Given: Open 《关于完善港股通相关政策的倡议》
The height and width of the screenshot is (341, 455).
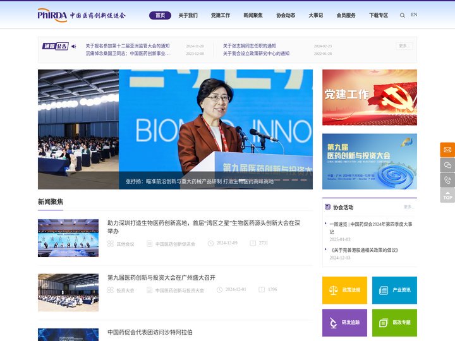Looking at the screenshot, I should pyautogui.click(x=364, y=250).
